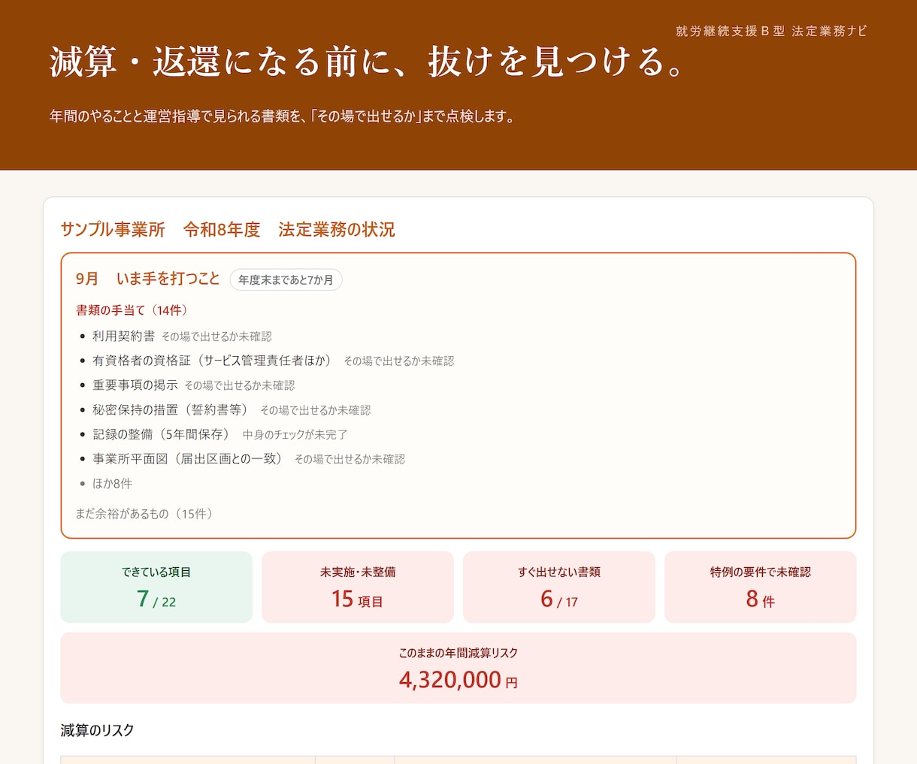Click the headline 減算・返還になる前に、抜けを見つける。
917x764 pixels.
368,62
